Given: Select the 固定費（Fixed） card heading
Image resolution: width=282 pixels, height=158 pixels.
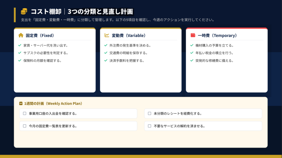Looking at the screenshot, I should click(x=40, y=36).
